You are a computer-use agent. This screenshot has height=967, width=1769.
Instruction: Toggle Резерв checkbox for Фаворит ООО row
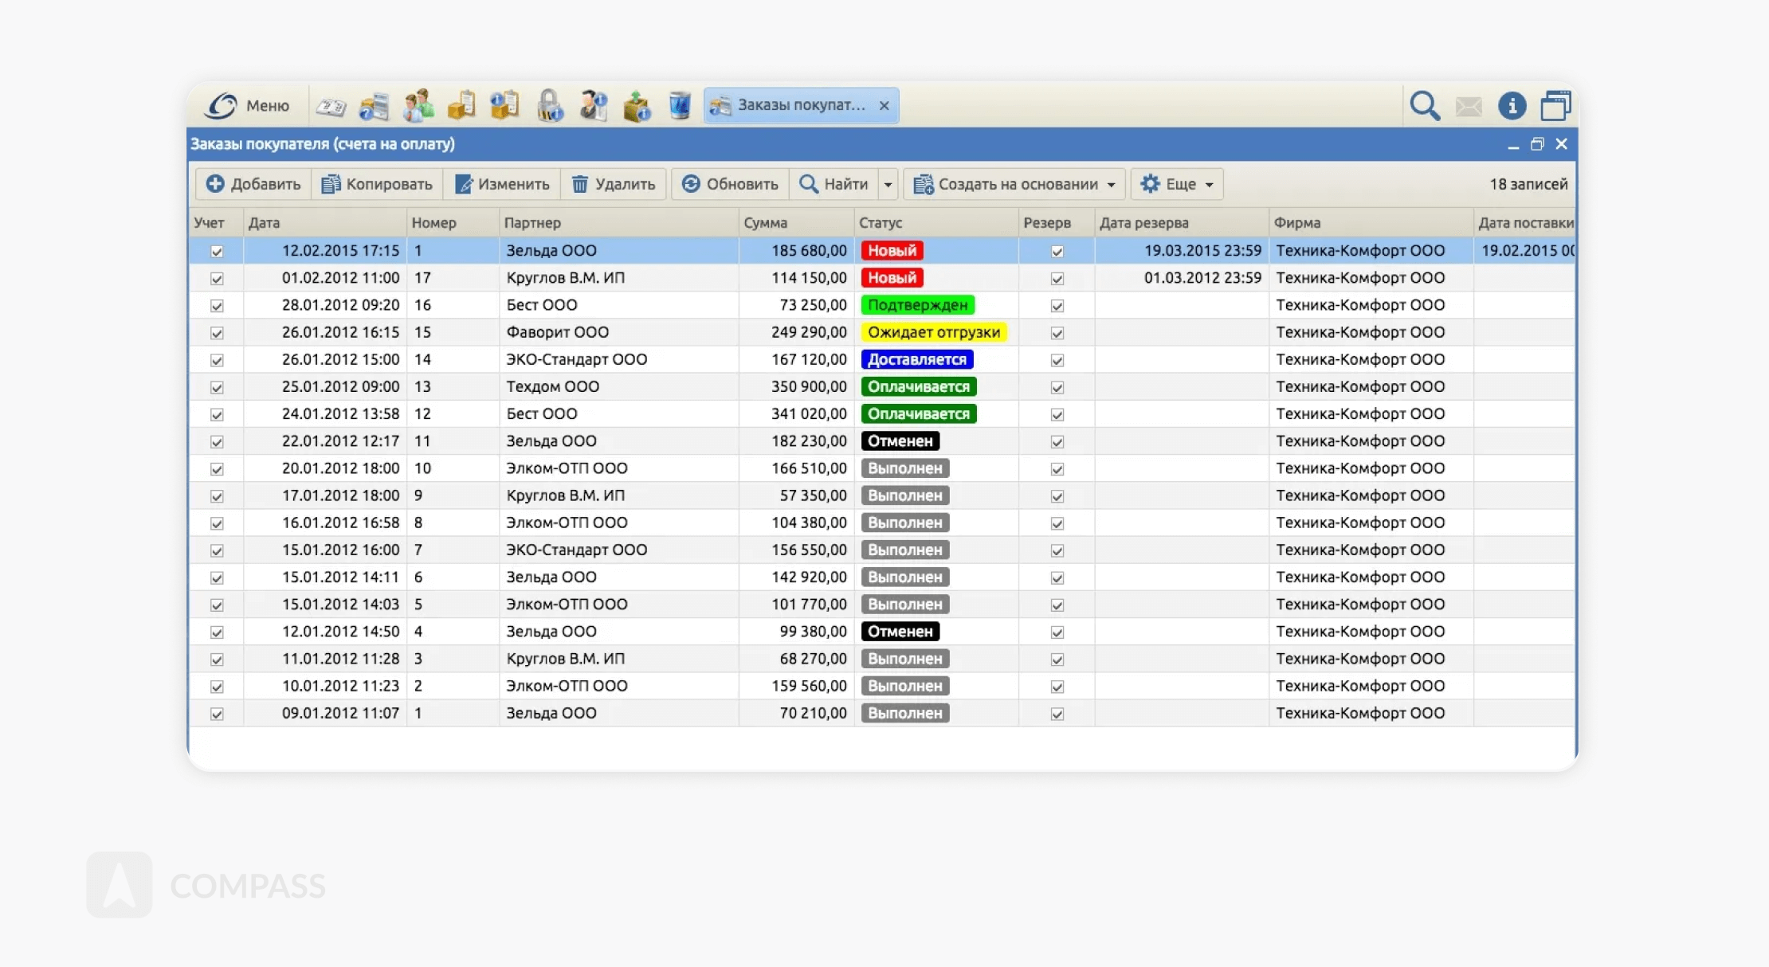pyautogui.click(x=1057, y=333)
